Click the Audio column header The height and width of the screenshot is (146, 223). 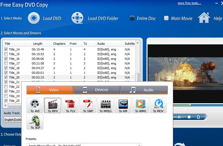tap(109, 44)
